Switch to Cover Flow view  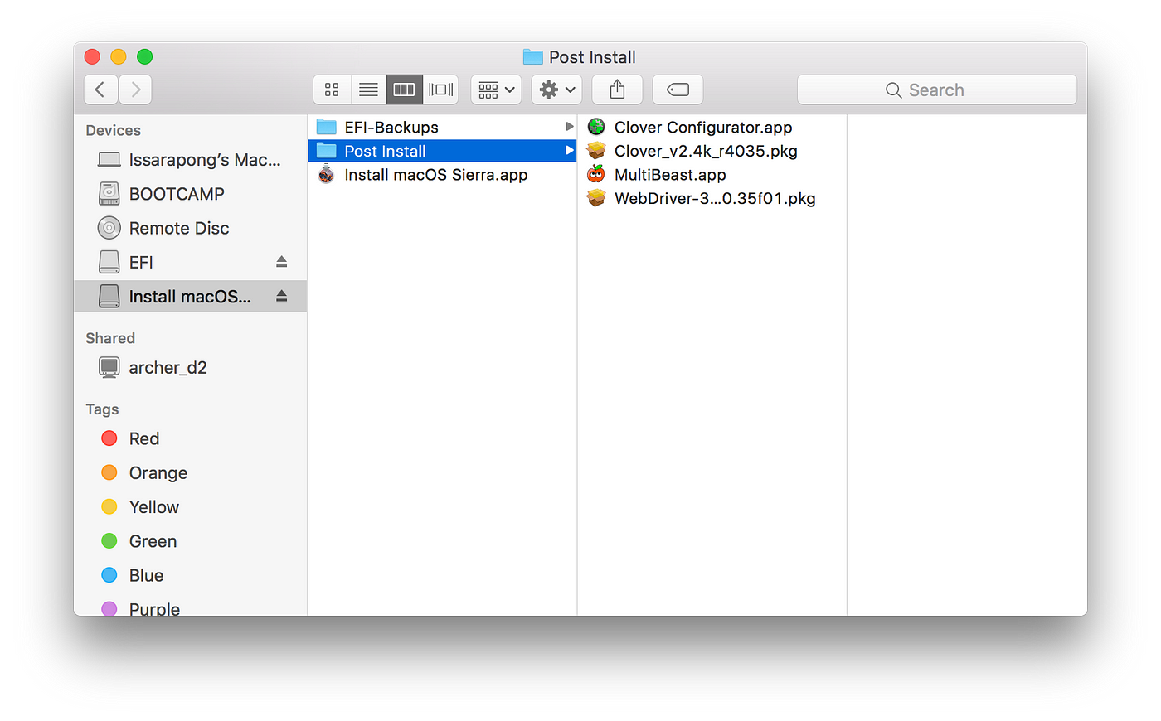pyautogui.click(x=440, y=90)
